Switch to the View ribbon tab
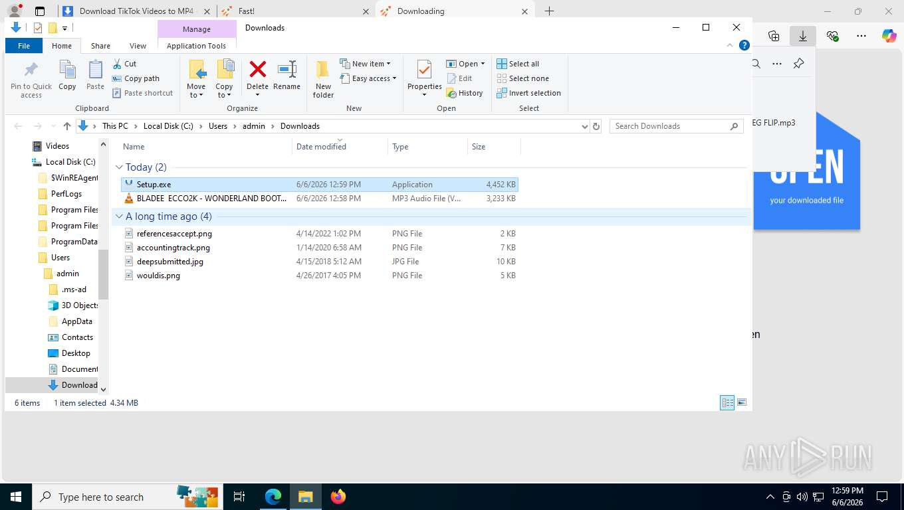This screenshot has height=510, width=904. click(x=138, y=46)
